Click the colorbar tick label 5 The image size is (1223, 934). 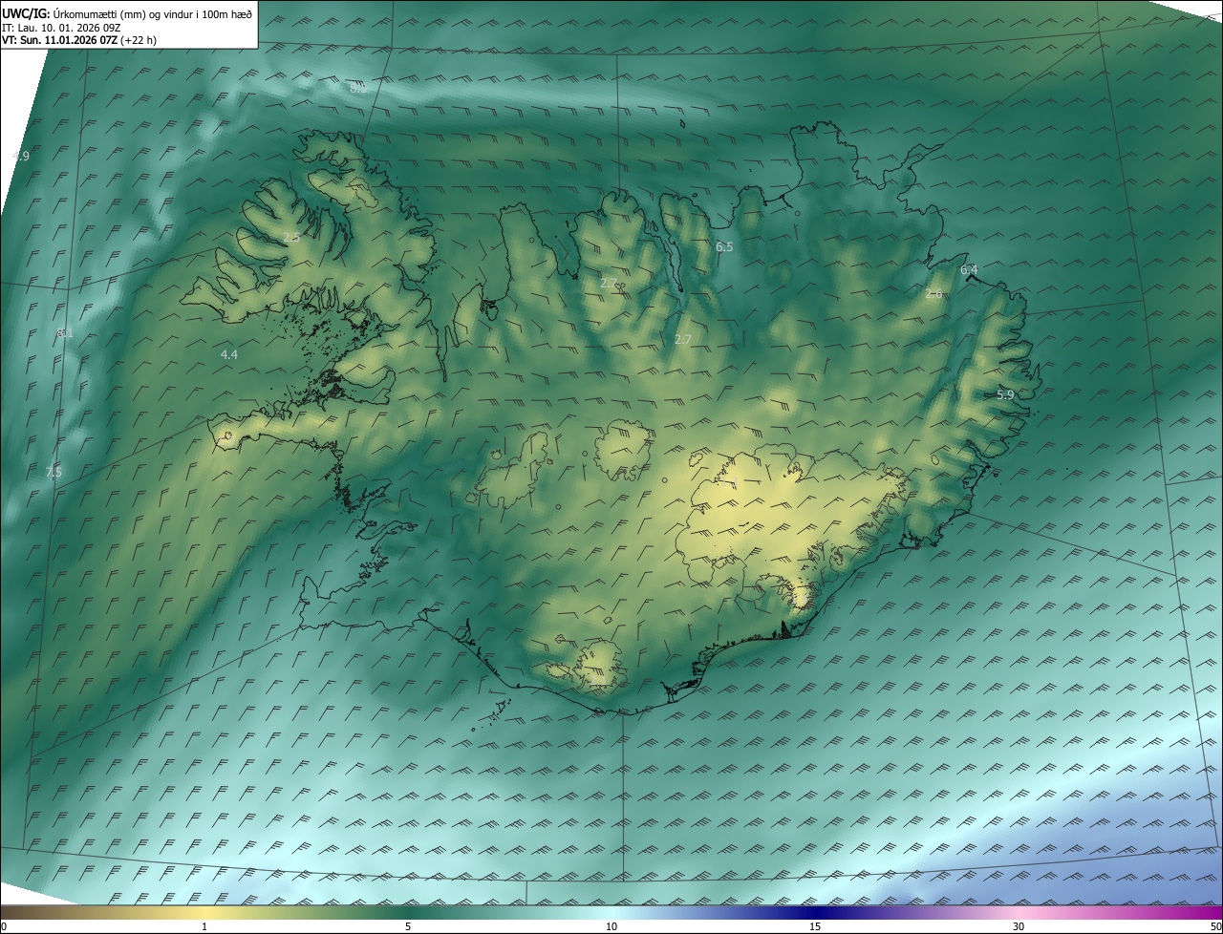point(408,926)
